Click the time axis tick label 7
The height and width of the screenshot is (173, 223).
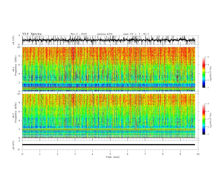[x=145, y=154]
